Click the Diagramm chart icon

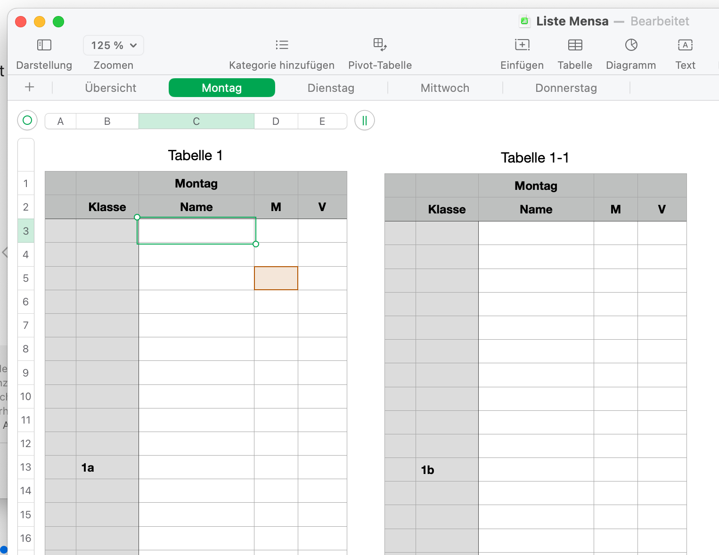(631, 45)
